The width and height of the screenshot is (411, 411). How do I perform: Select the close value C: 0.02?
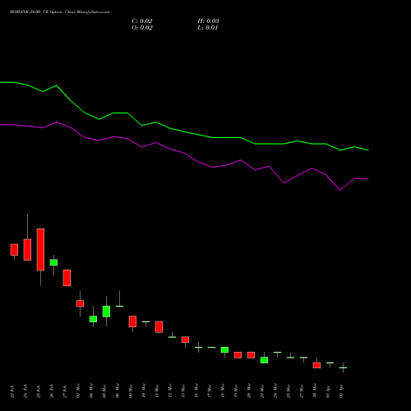(142, 21)
